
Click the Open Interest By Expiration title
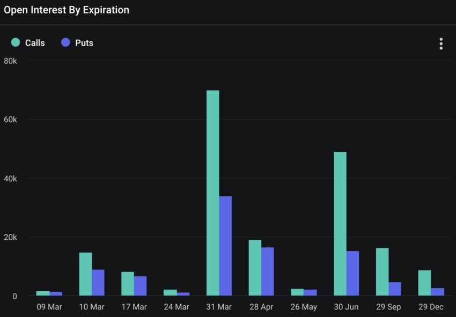(x=67, y=10)
